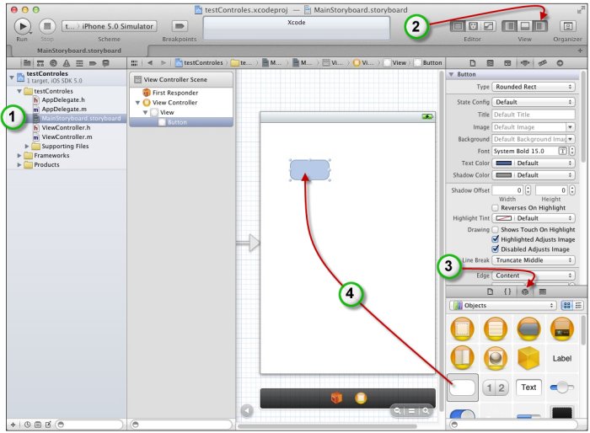590x433 pixels.
Task: Enable Reverses On Highlight checkbox
Action: [x=496, y=208]
